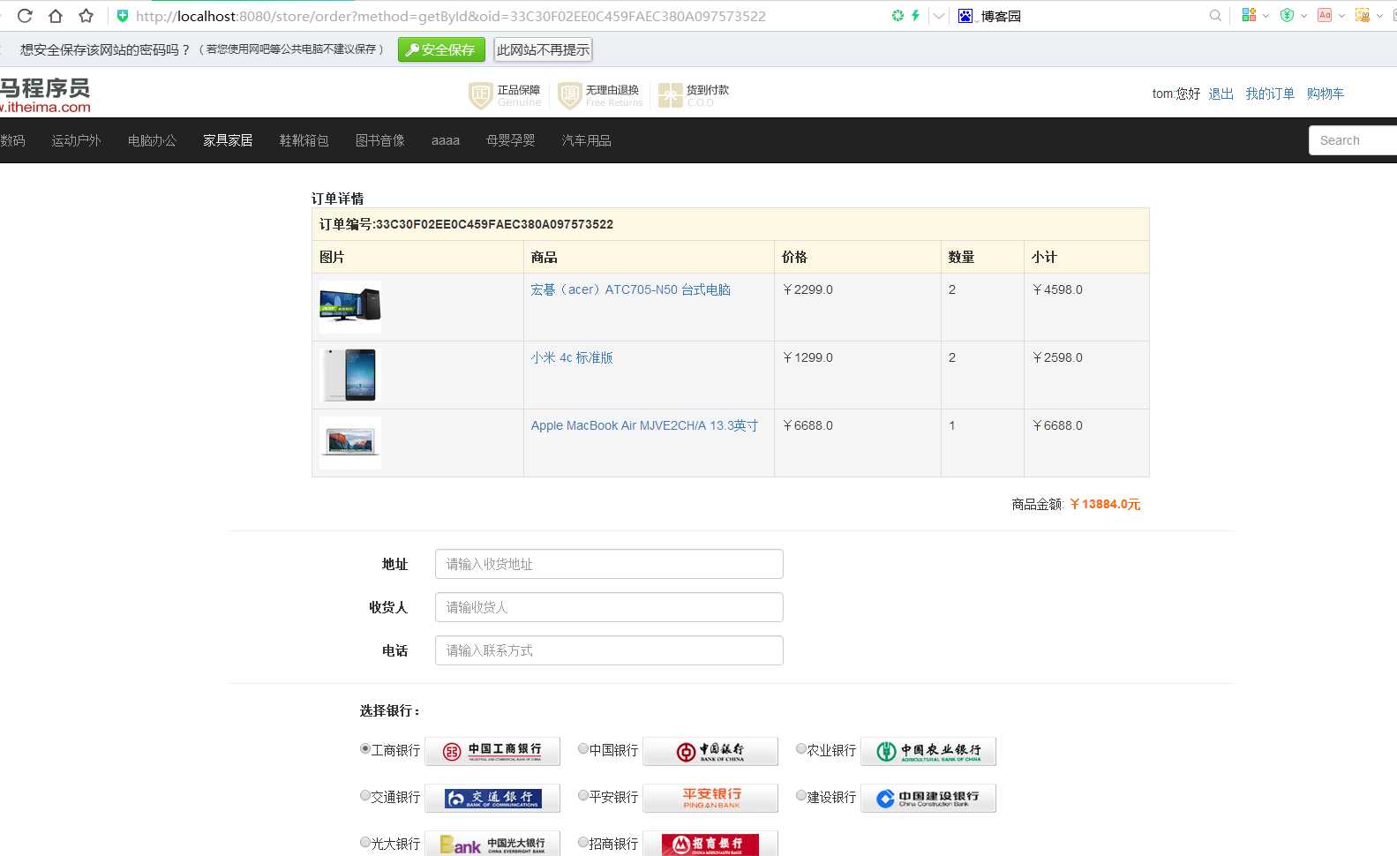
Task: Select the 工商银行 radio button
Action: (x=365, y=748)
